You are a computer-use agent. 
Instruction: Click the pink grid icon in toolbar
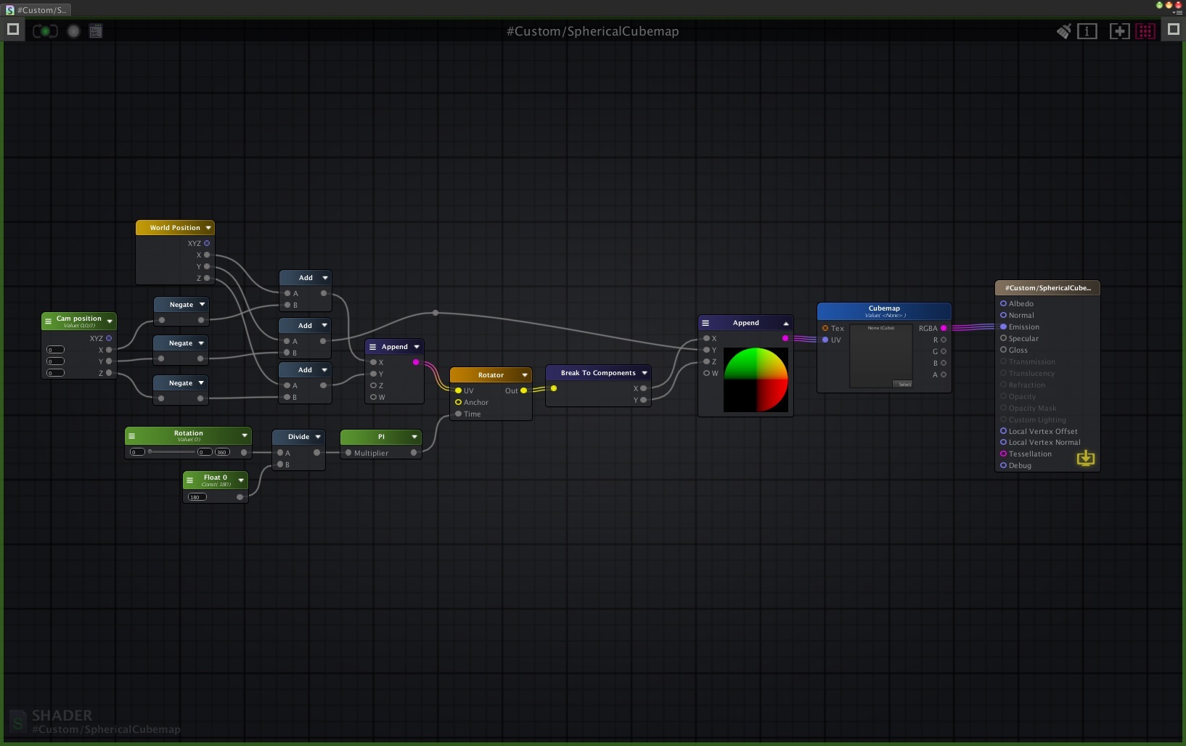click(1145, 31)
